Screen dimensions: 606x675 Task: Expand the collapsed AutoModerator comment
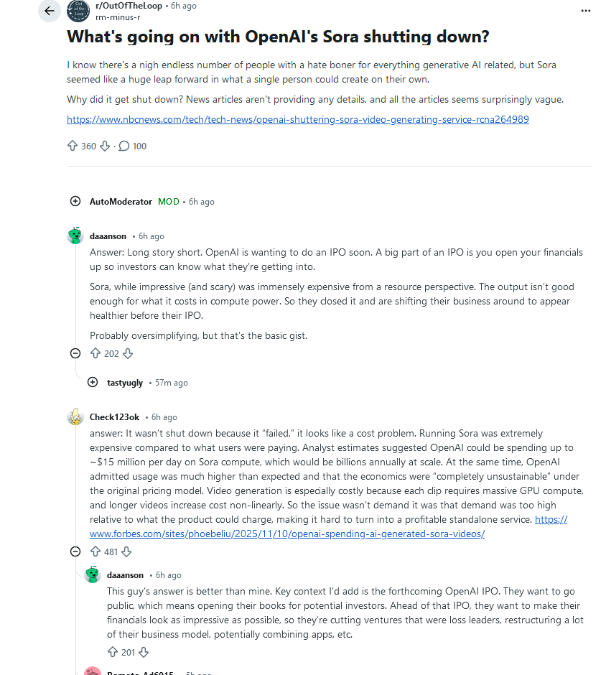(x=75, y=201)
